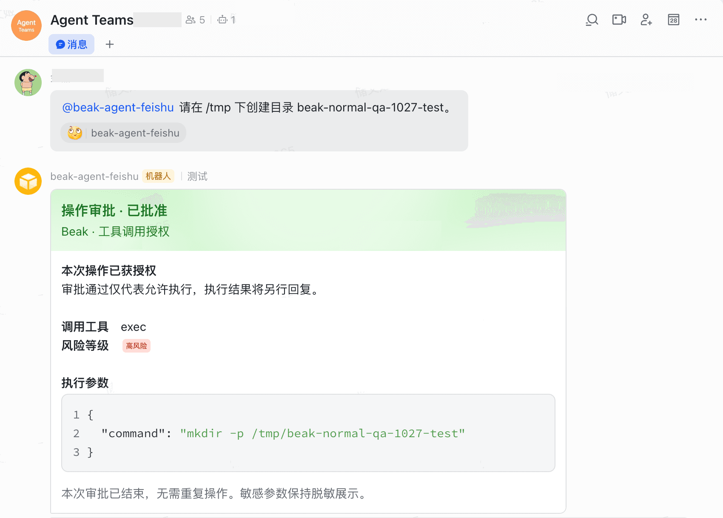
Task: Click the 操作审批 · 已批准 card title
Action: pos(114,211)
